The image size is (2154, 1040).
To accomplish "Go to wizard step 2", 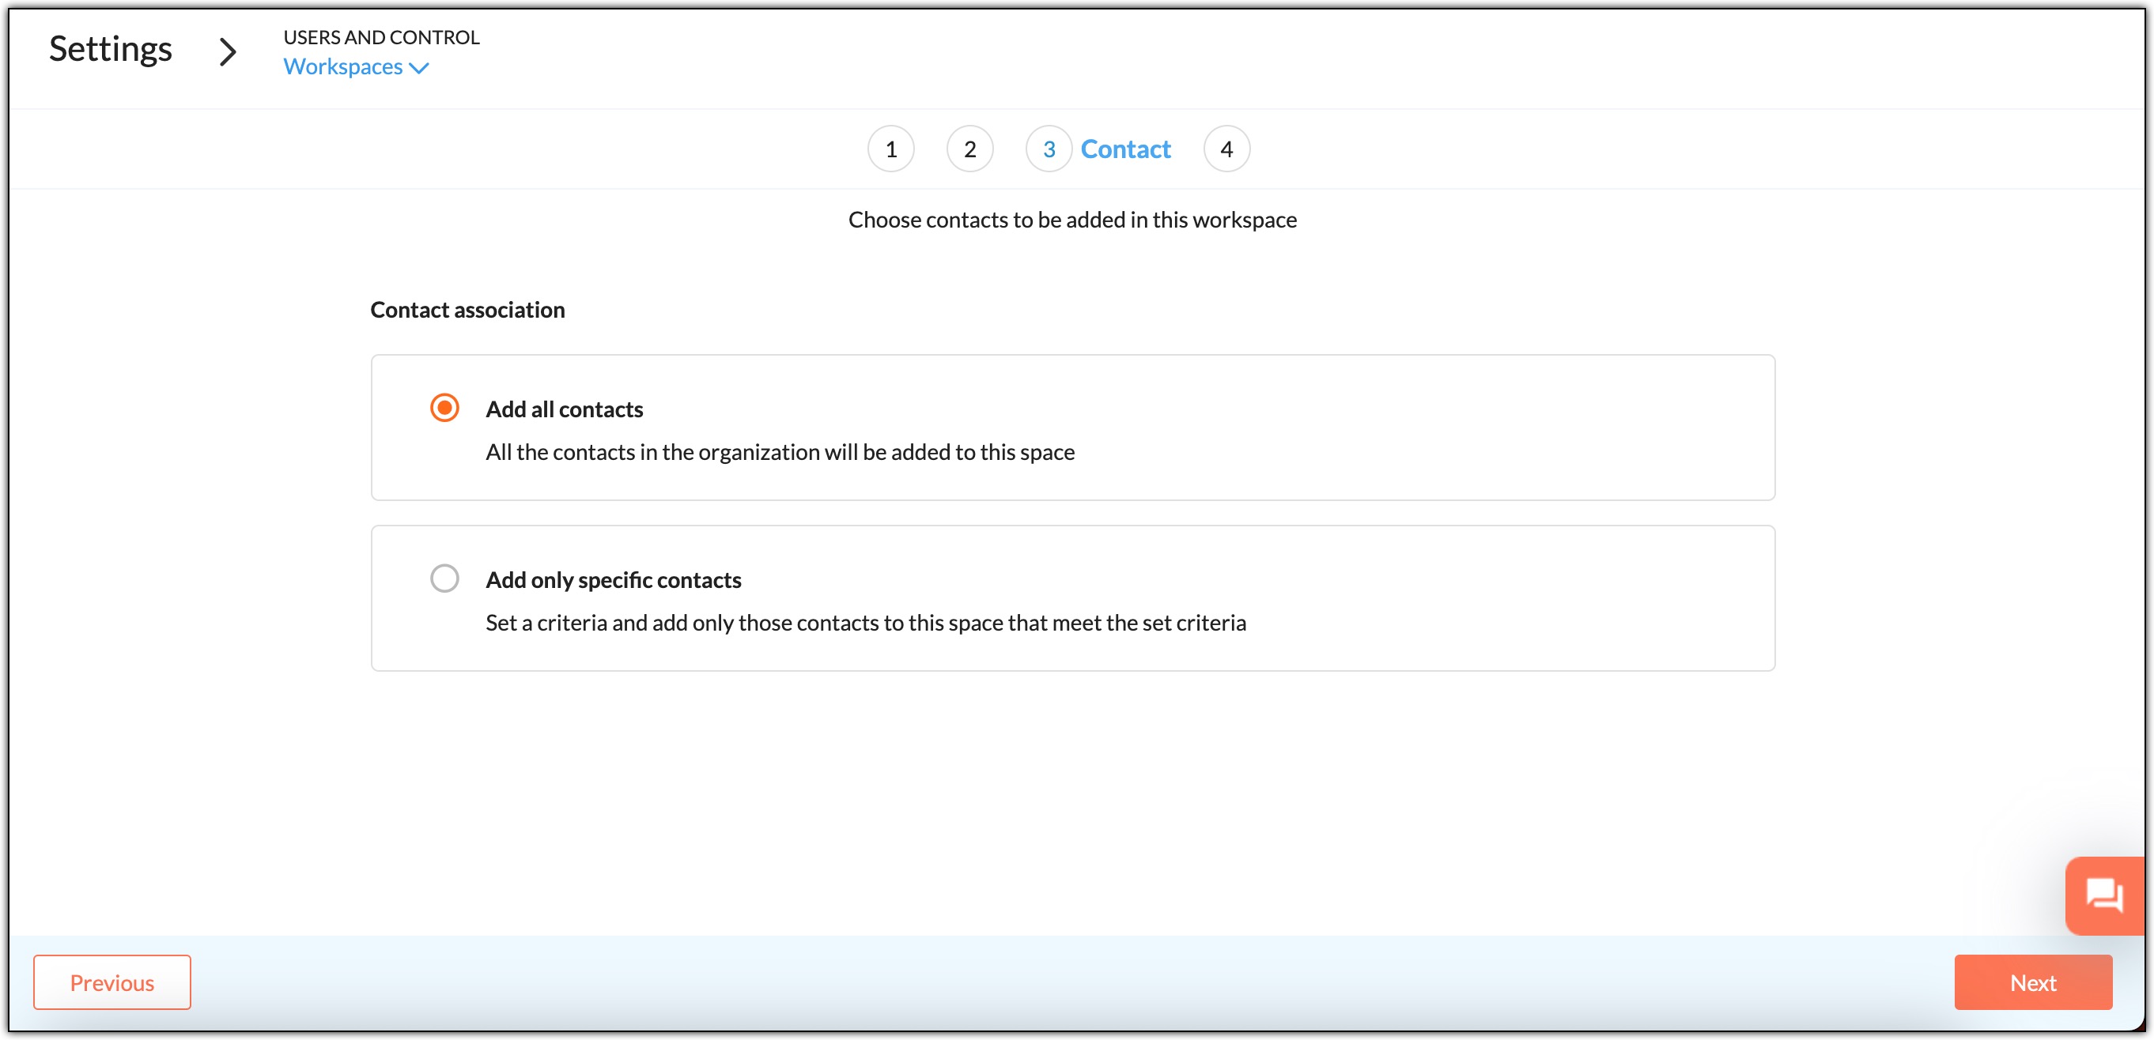I will (x=969, y=149).
